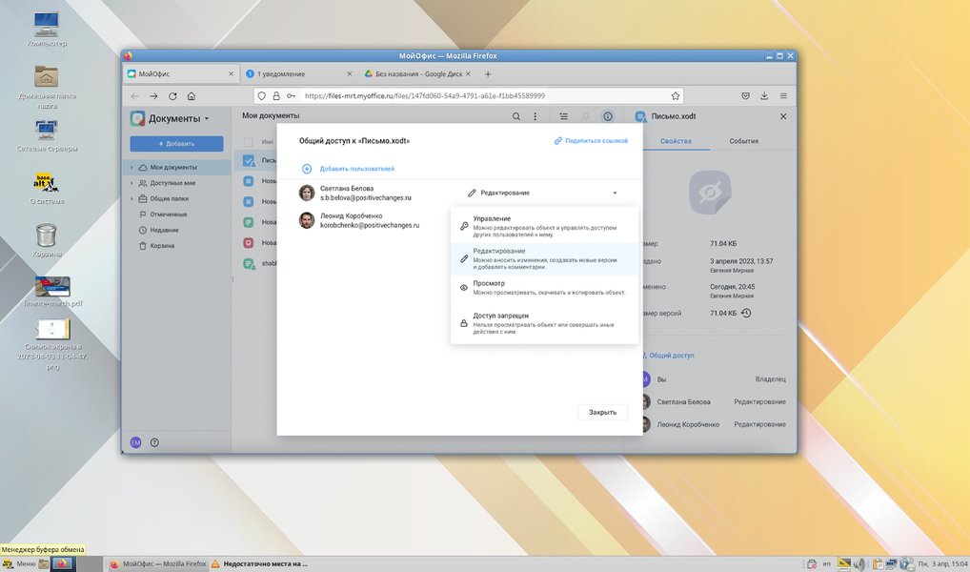Open the Редактирование access dropdown for Светлана Белова
Image resolution: width=970 pixels, height=572 pixels.
click(x=542, y=194)
